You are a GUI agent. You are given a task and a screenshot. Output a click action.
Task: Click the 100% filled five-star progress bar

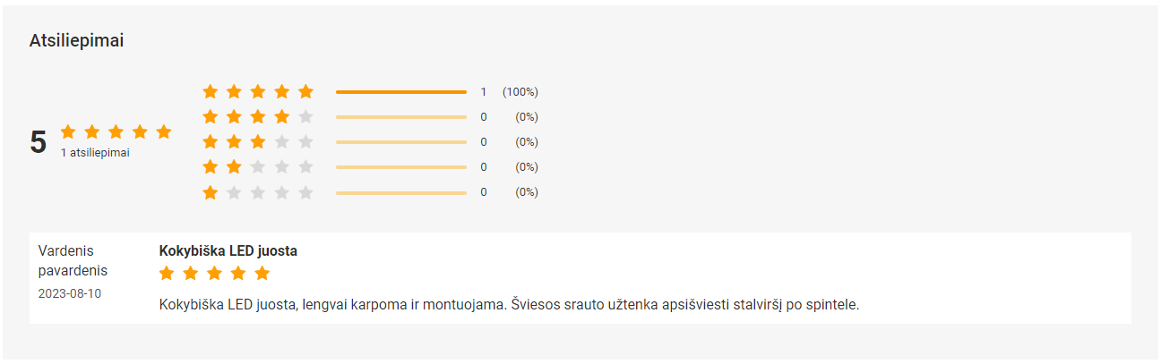click(400, 91)
